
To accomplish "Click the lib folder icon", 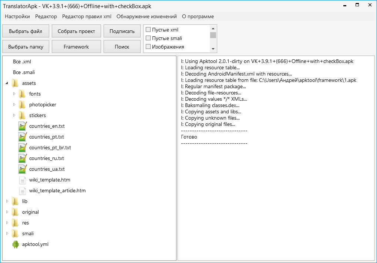I will click(x=15, y=201).
